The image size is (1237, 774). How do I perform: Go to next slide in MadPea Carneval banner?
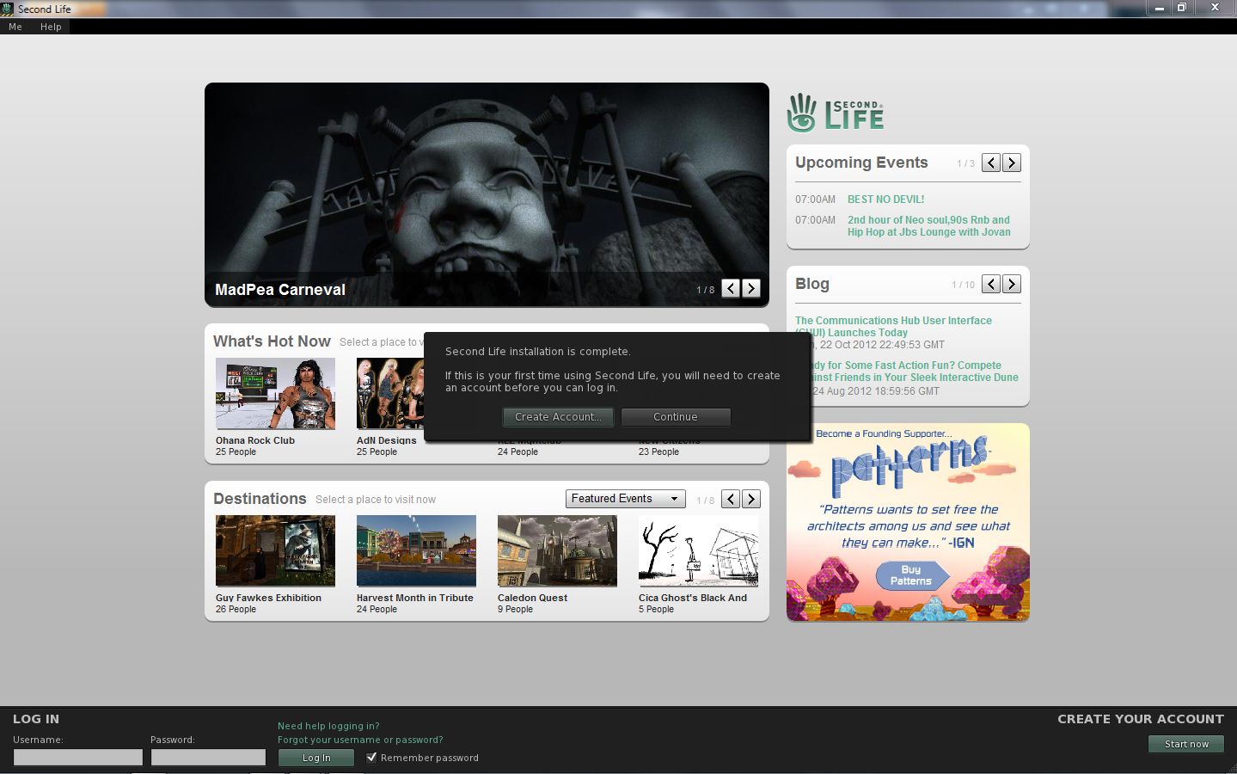coord(751,289)
